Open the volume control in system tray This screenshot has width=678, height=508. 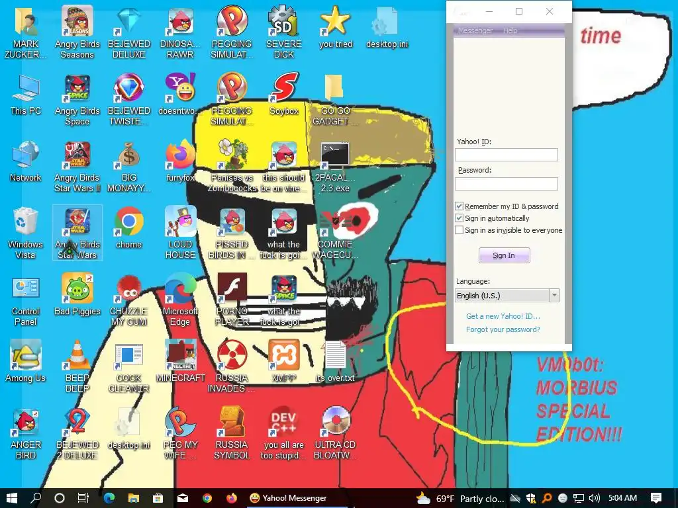(x=594, y=498)
